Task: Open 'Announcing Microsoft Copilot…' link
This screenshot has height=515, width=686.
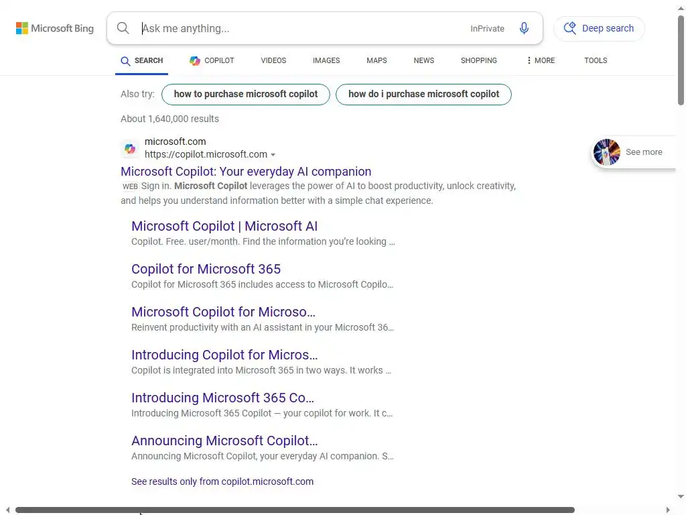Action: pos(224,441)
